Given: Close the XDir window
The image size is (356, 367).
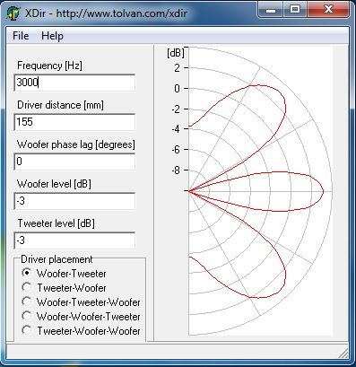Looking at the screenshot, I should 328,10.
